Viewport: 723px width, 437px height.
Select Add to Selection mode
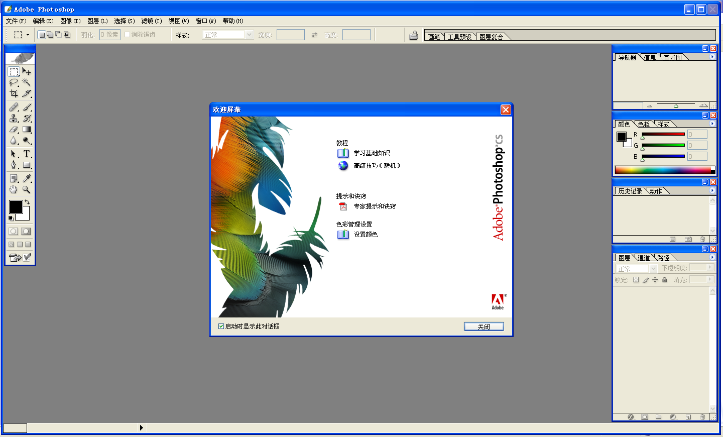(50, 35)
